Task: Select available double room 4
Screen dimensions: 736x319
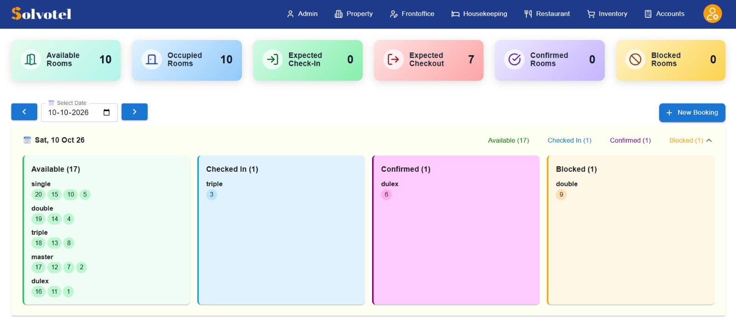Action: (x=69, y=219)
